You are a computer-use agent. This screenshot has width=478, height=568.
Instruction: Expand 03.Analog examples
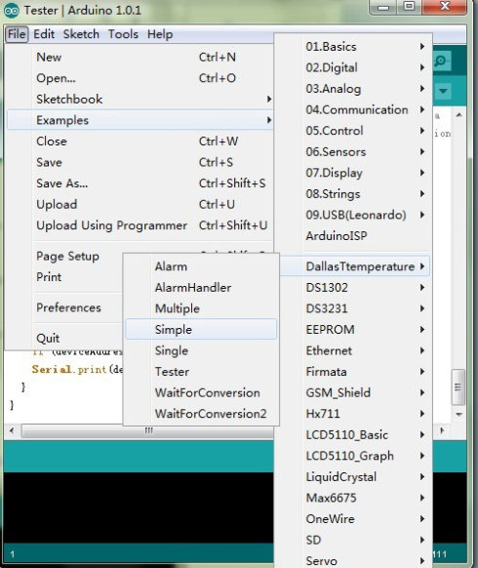point(353,89)
